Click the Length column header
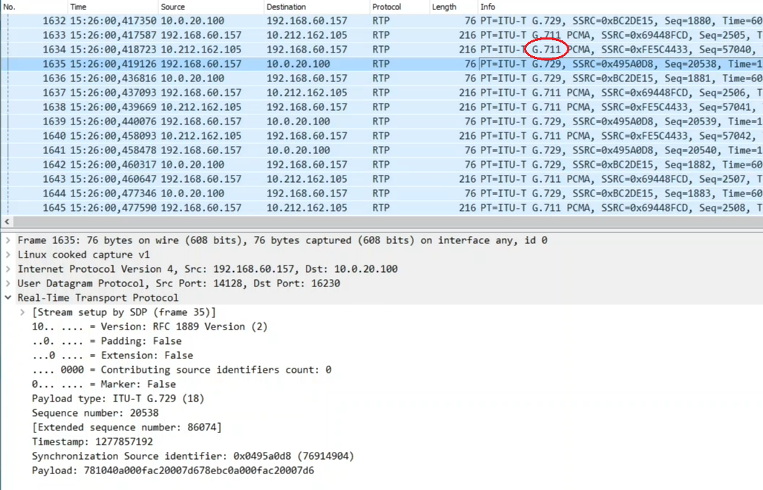This screenshot has height=490, width=763. tap(453, 6)
